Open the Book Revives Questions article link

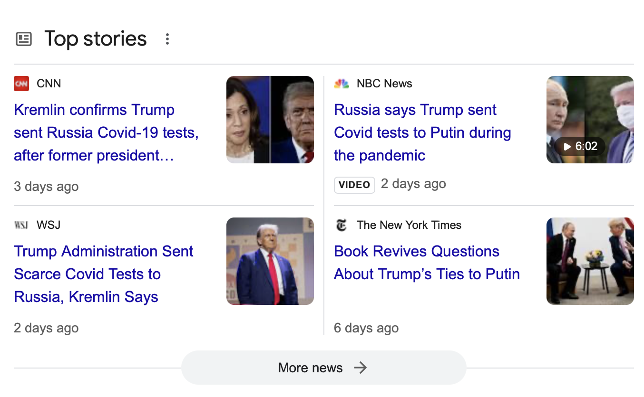click(x=427, y=263)
